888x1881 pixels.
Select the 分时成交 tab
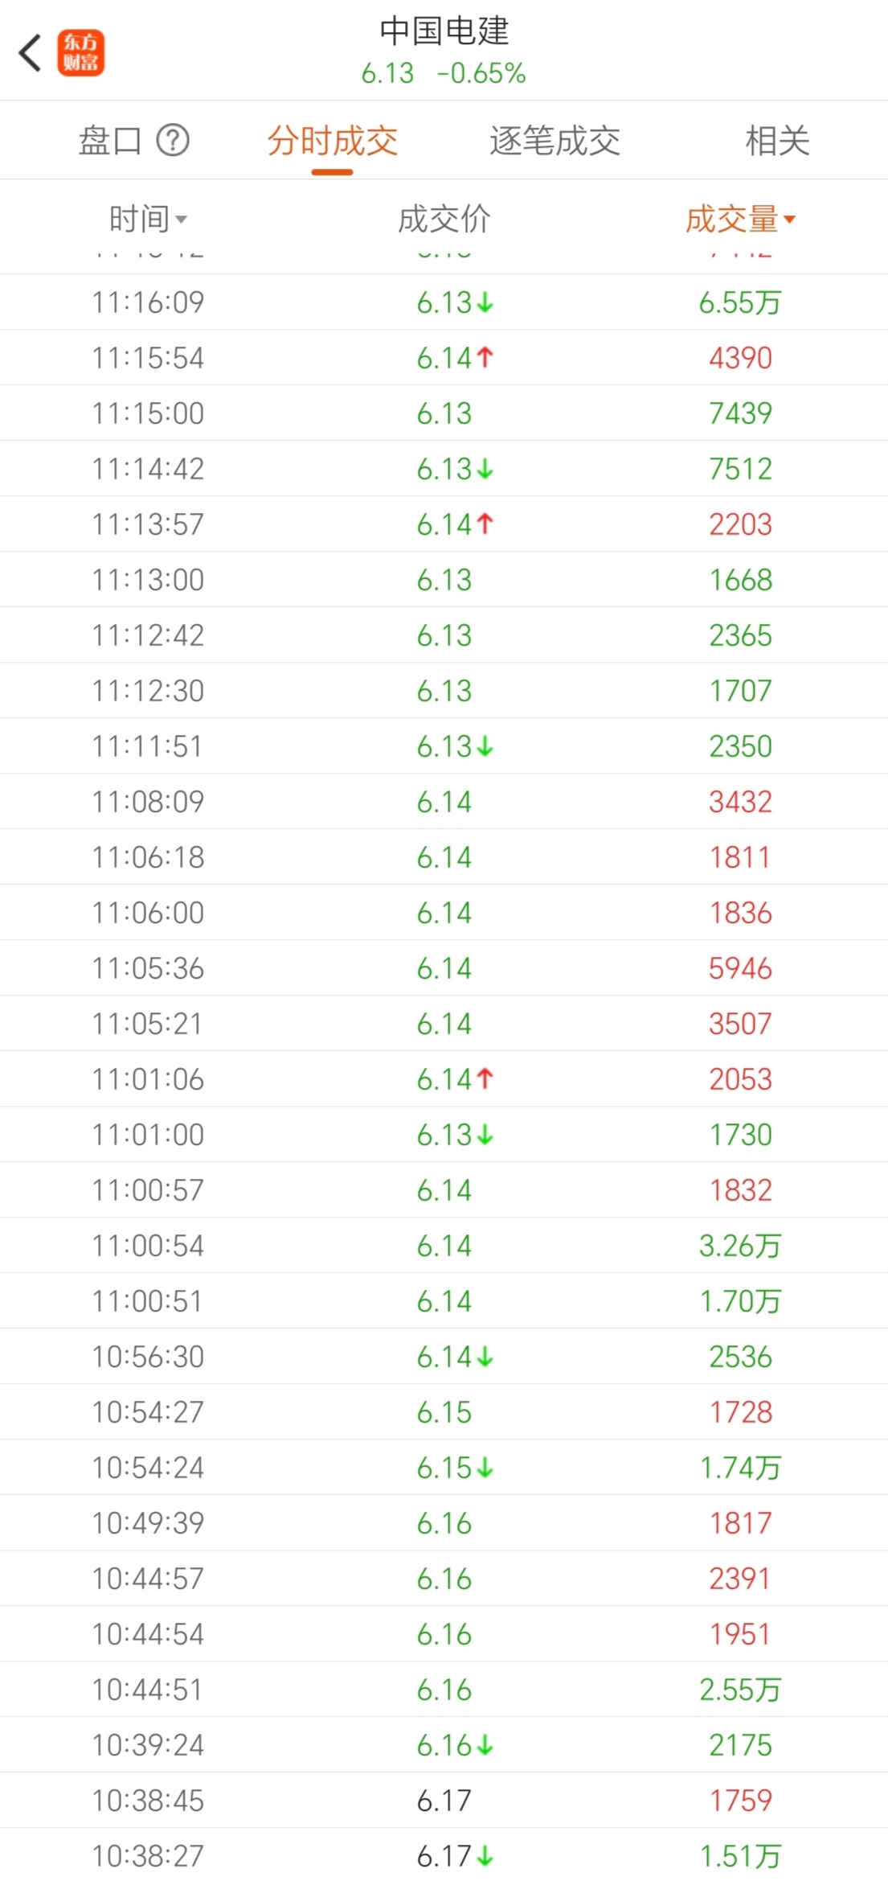tap(333, 141)
